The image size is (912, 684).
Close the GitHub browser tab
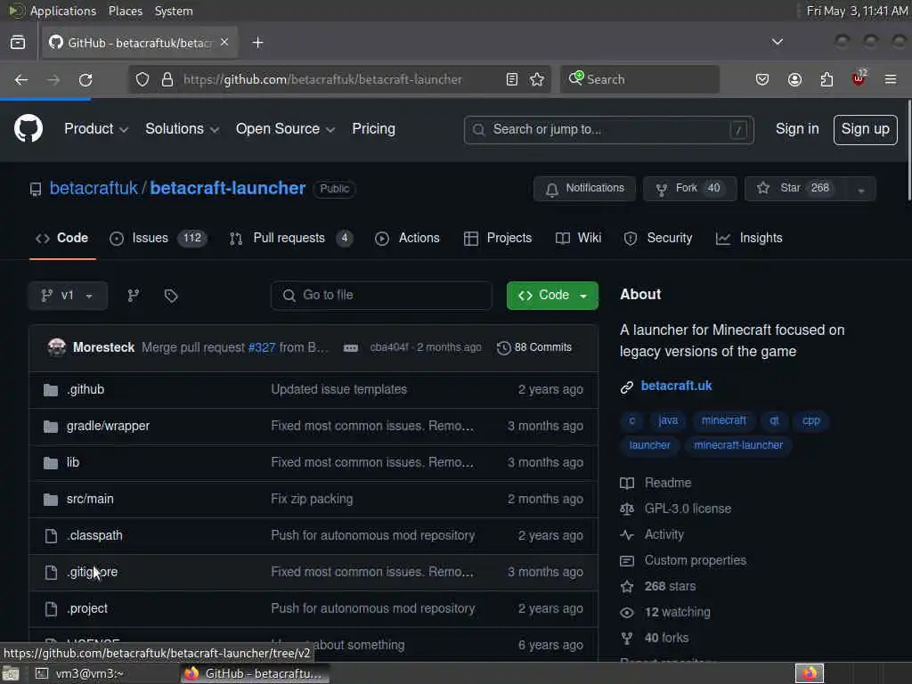pos(224,42)
